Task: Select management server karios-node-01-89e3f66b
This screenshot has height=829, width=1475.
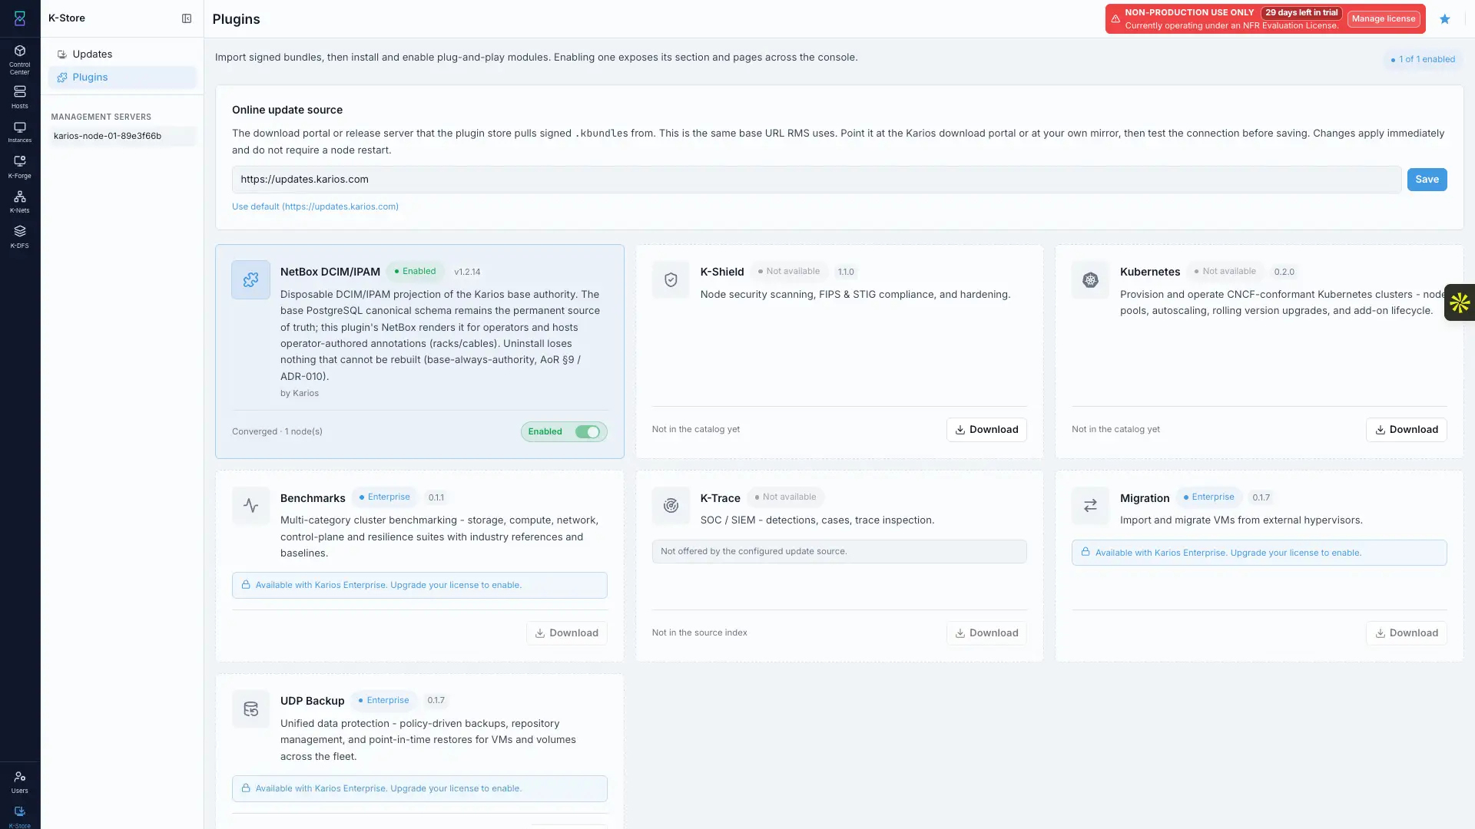Action: coord(122,136)
